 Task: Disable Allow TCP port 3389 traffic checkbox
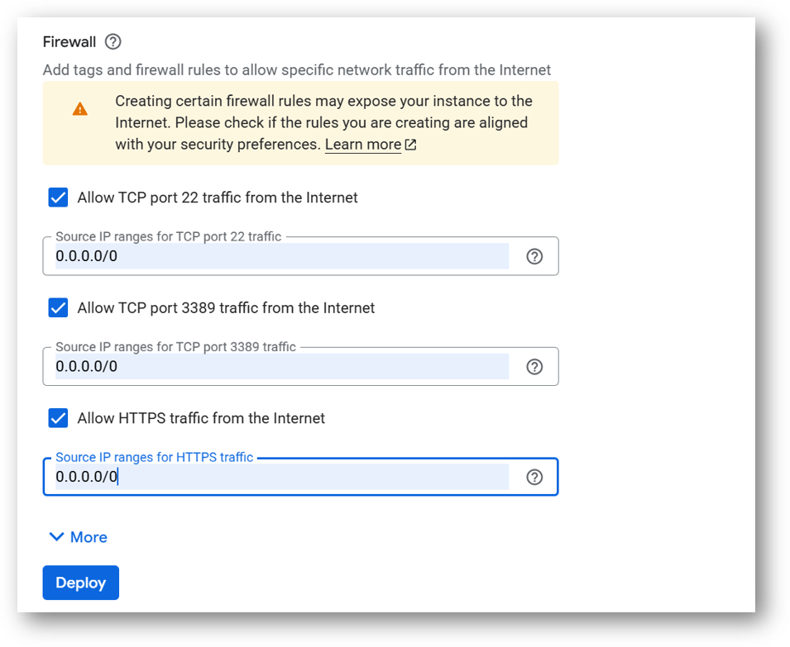tap(58, 307)
